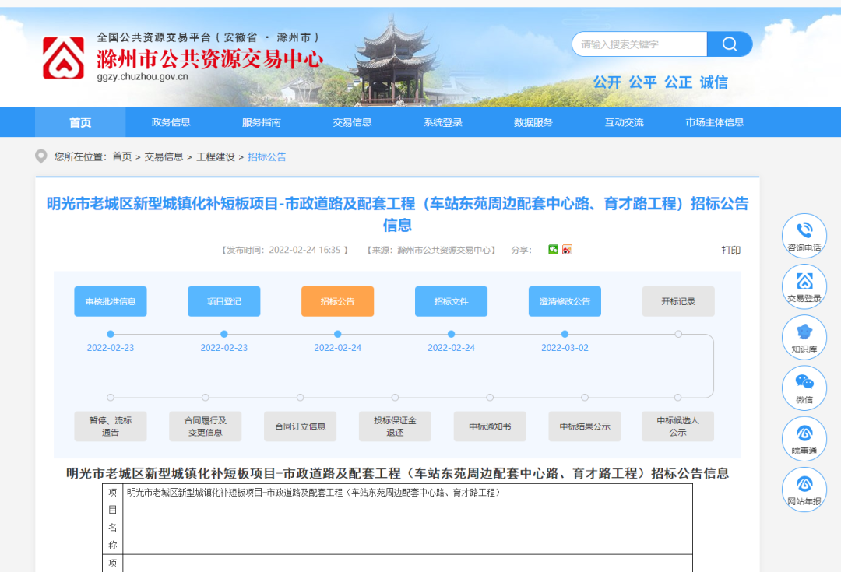This screenshot has height=572, width=841.
Task: Click the site logo emblem
Action: pos(63,58)
